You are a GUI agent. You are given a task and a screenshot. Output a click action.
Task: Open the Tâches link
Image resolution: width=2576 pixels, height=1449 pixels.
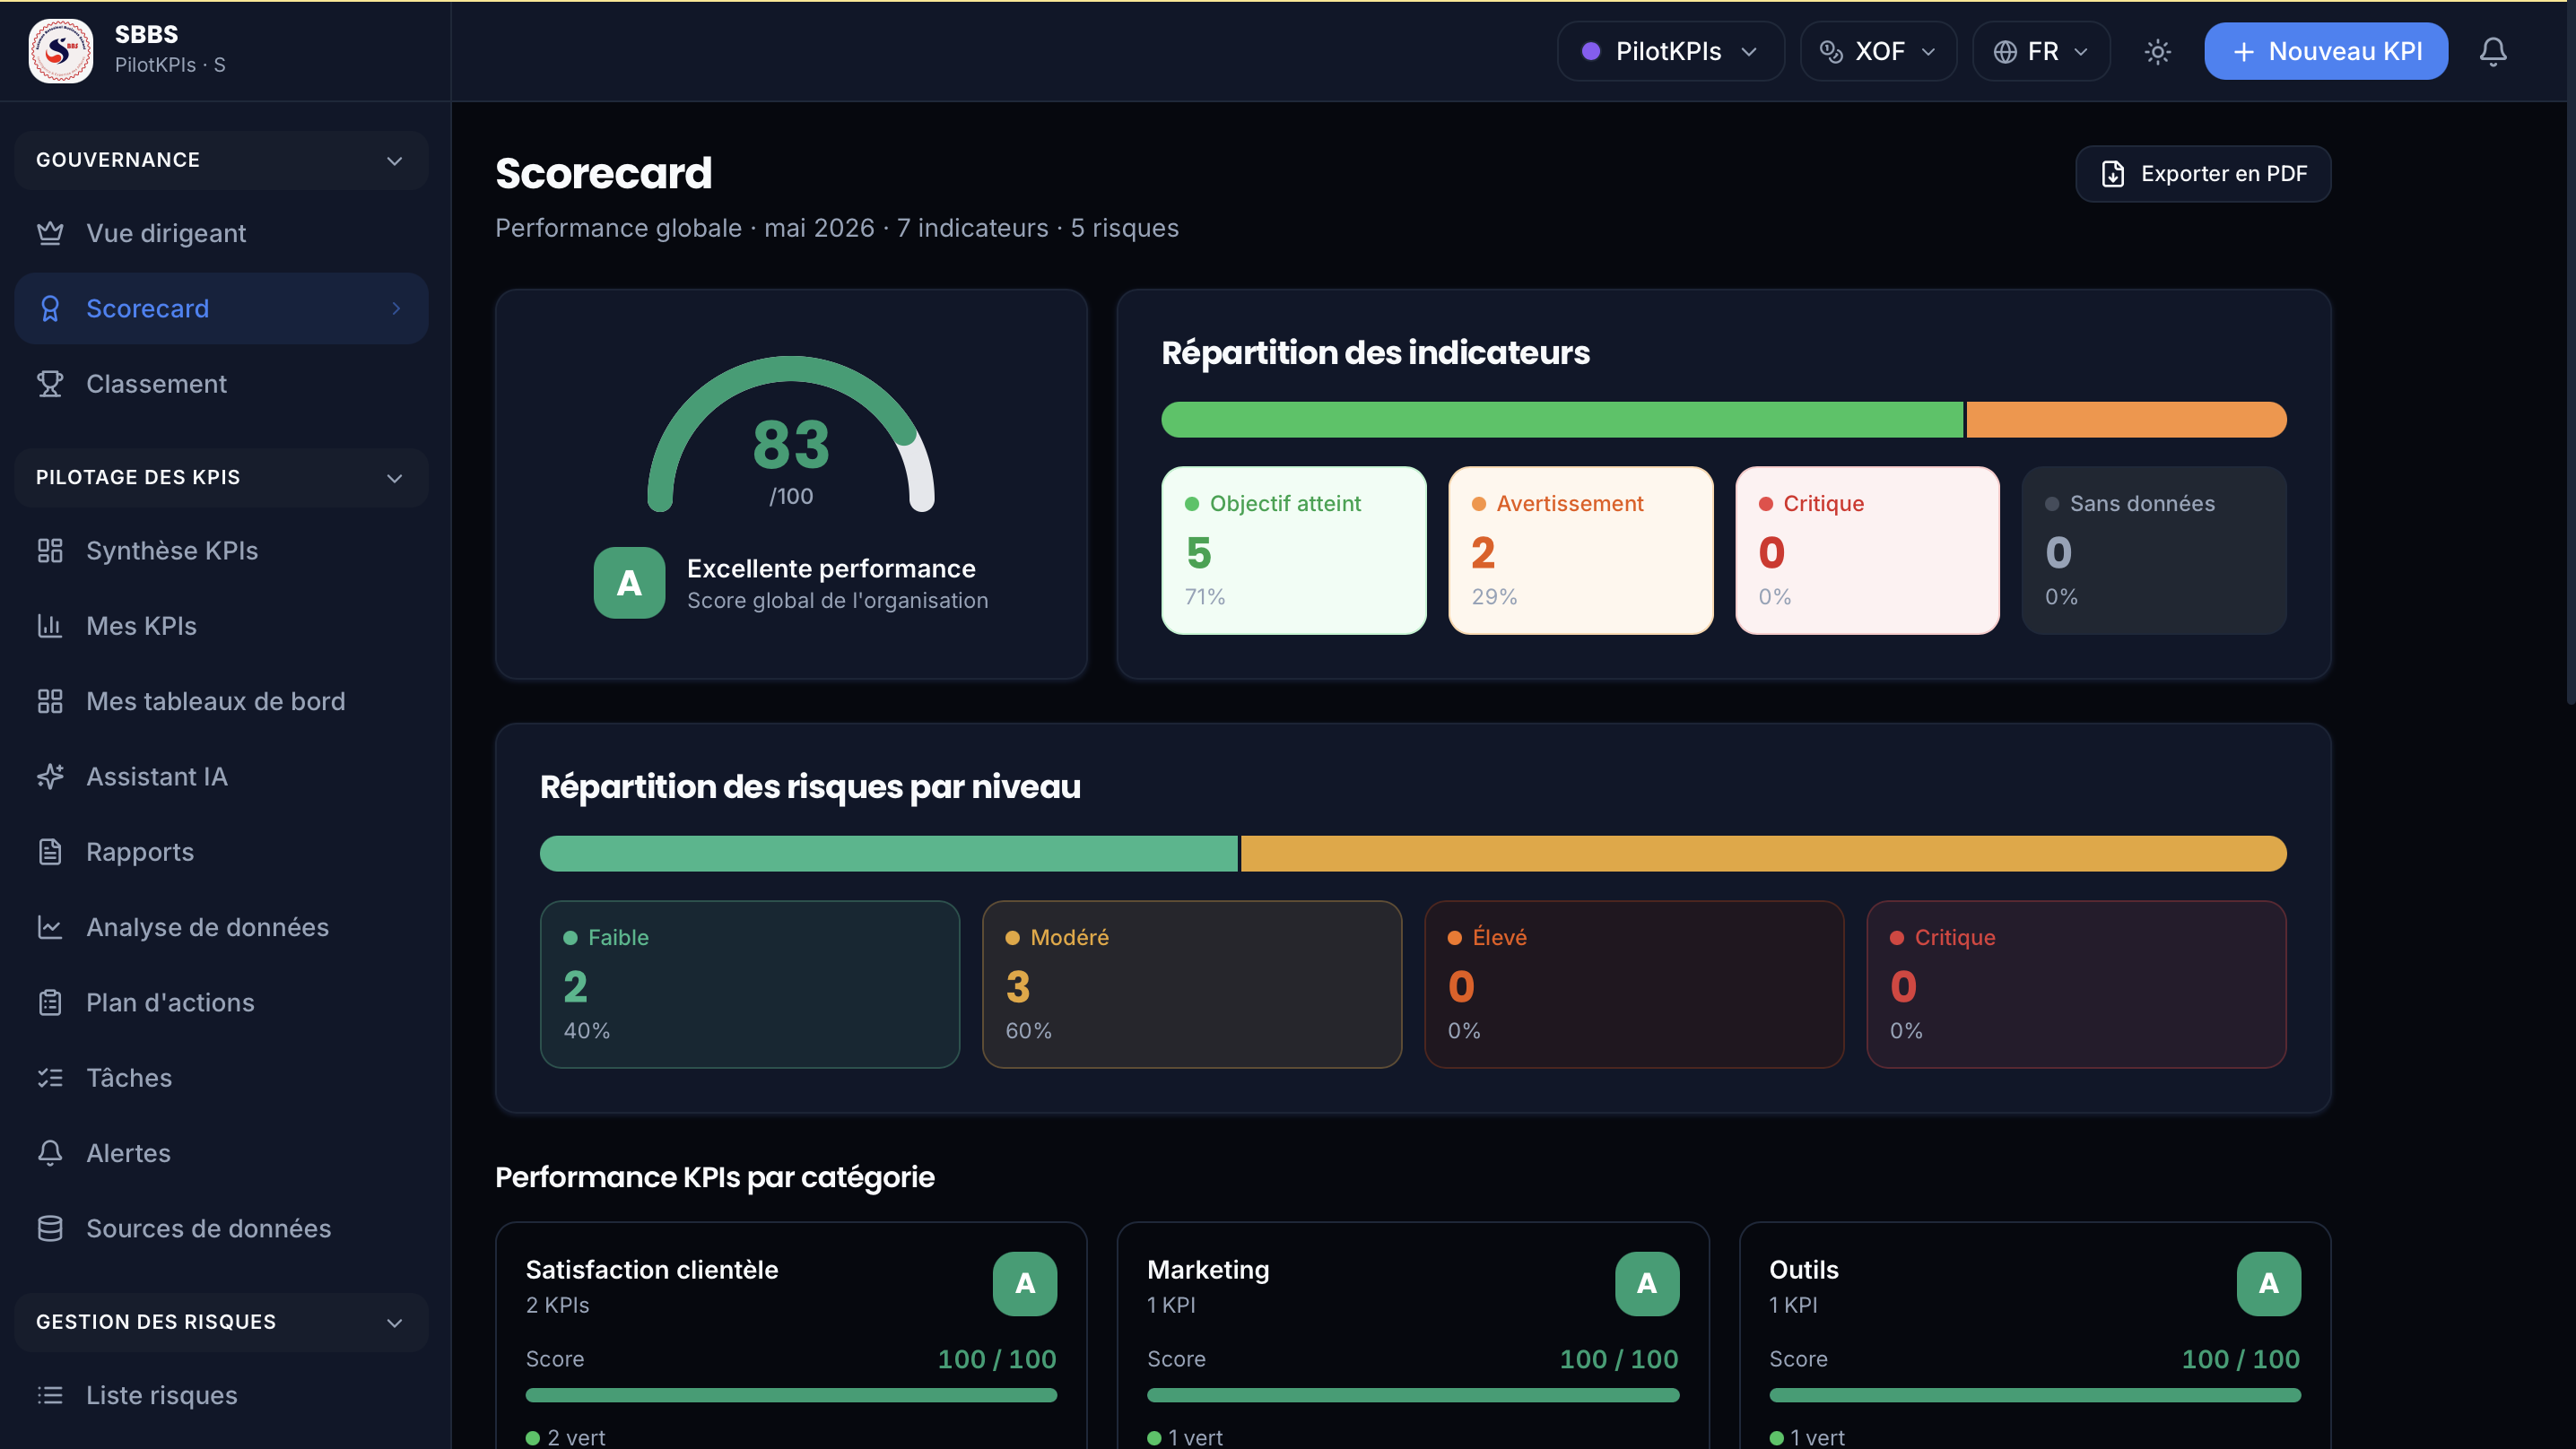[x=221, y=1078]
